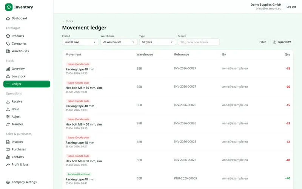Click the reference INV-2026-00027 in the 10:59 row
Viewport: 302px width, 189px height.
[x=185, y=68]
